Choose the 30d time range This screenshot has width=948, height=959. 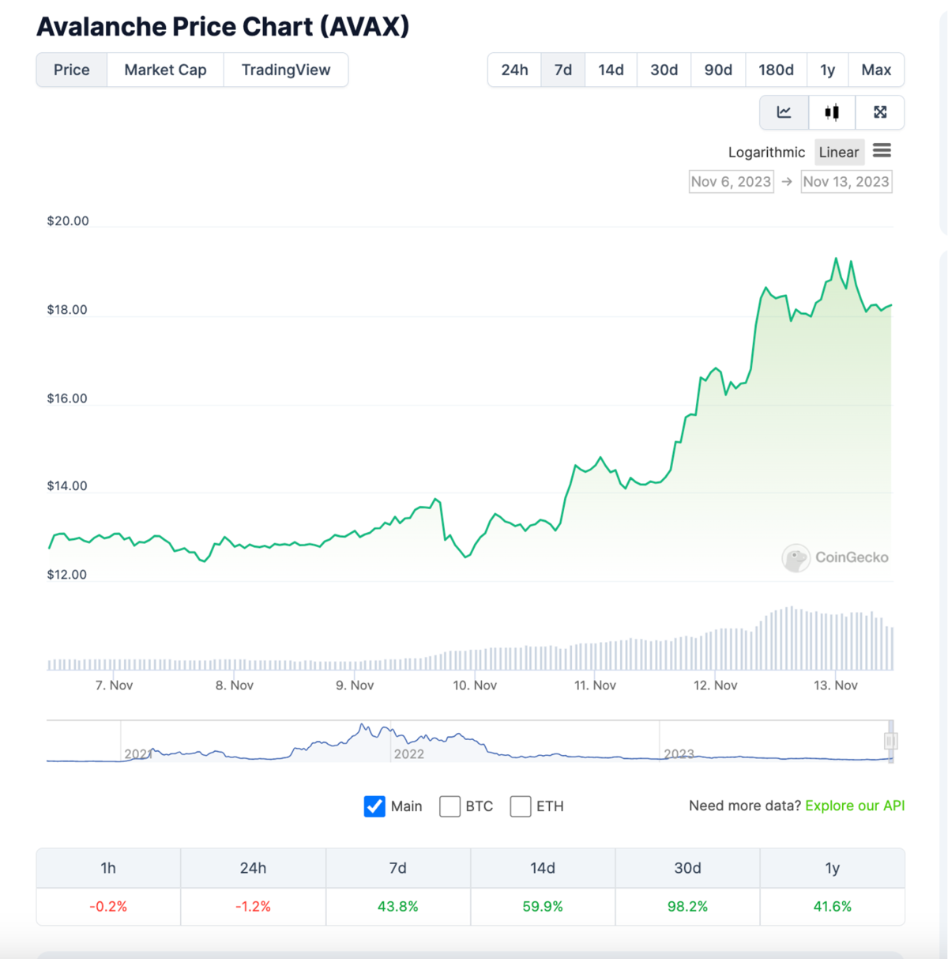click(664, 70)
